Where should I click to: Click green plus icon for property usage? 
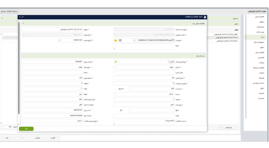click(x=116, y=62)
